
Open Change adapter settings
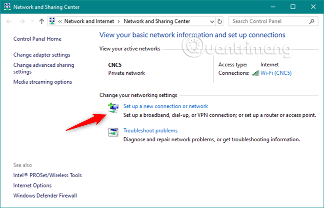[x=42, y=55]
